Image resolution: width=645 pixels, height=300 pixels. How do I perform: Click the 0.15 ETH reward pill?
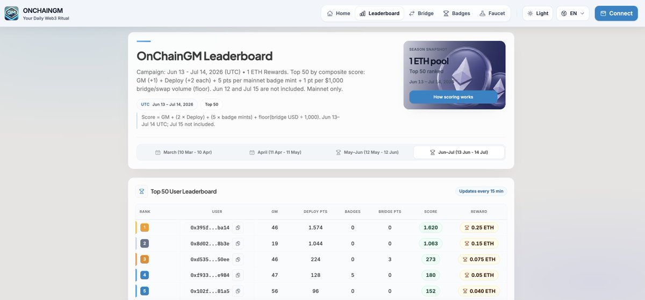479,244
